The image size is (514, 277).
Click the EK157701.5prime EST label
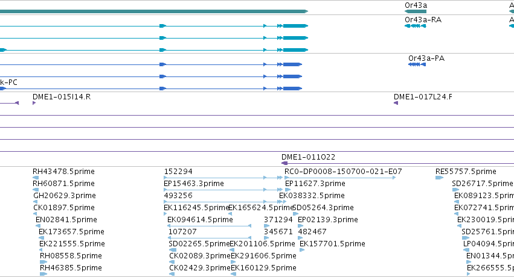[332, 244]
